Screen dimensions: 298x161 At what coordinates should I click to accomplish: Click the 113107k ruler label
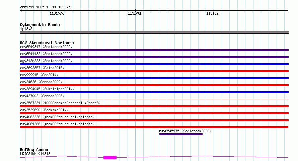pyautogui.click(x=57, y=13)
